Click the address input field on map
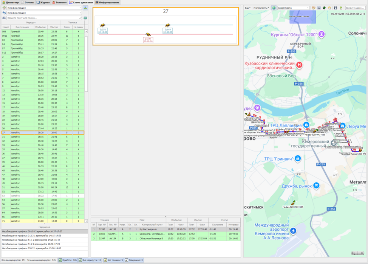Image resolution: width=368 pixels, height=264 pixels. tap(355, 8)
